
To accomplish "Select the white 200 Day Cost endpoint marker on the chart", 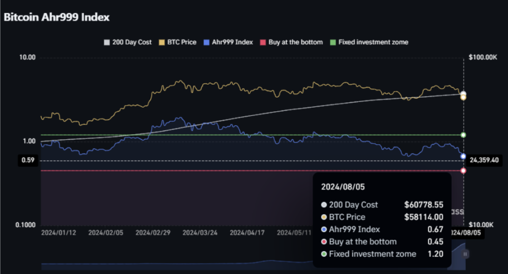I will pos(463,94).
